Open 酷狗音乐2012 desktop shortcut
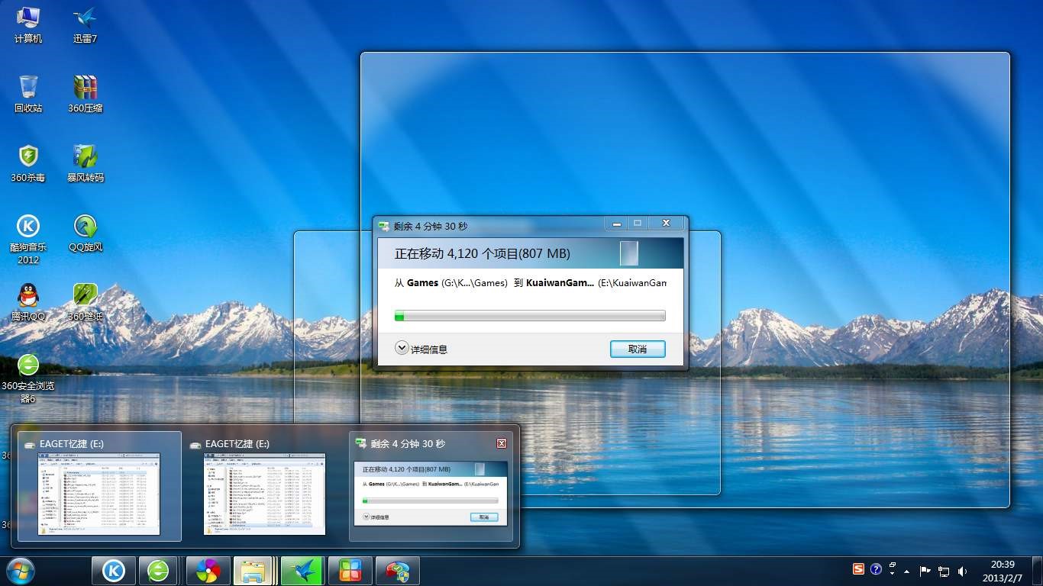The image size is (1043, 586). pos(27,225)
